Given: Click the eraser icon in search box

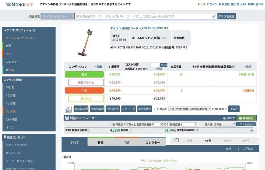Looking at the screenshot, I should [x=214, y=16].
